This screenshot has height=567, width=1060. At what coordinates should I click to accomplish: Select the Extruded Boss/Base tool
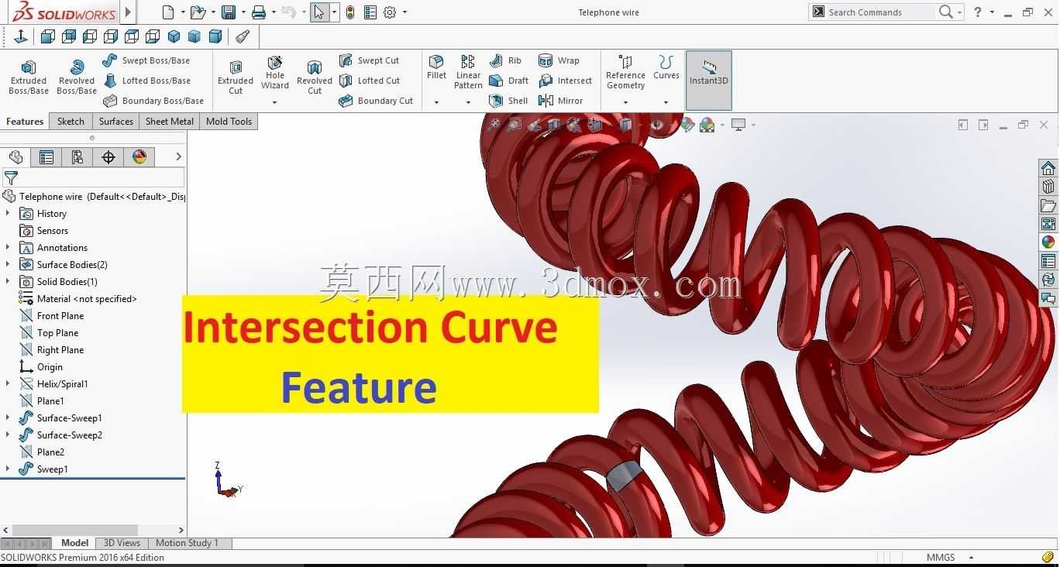[x=29, y=77]
